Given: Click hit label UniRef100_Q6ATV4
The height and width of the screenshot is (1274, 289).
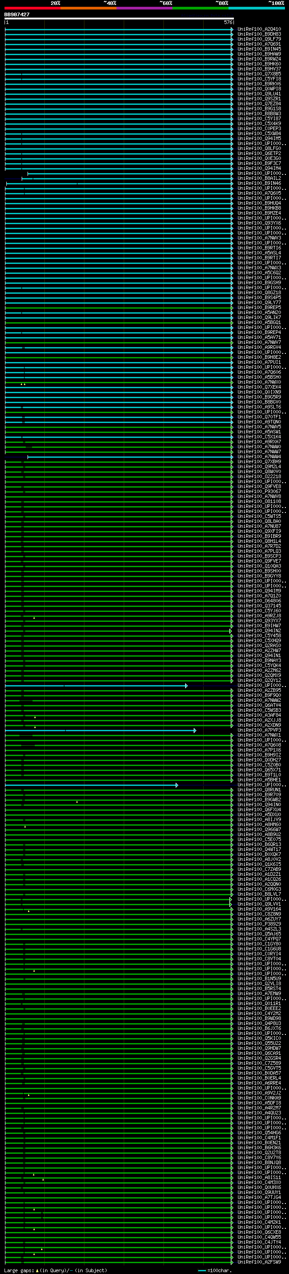Looking at the screenshot, I should (x=259, y=705).
